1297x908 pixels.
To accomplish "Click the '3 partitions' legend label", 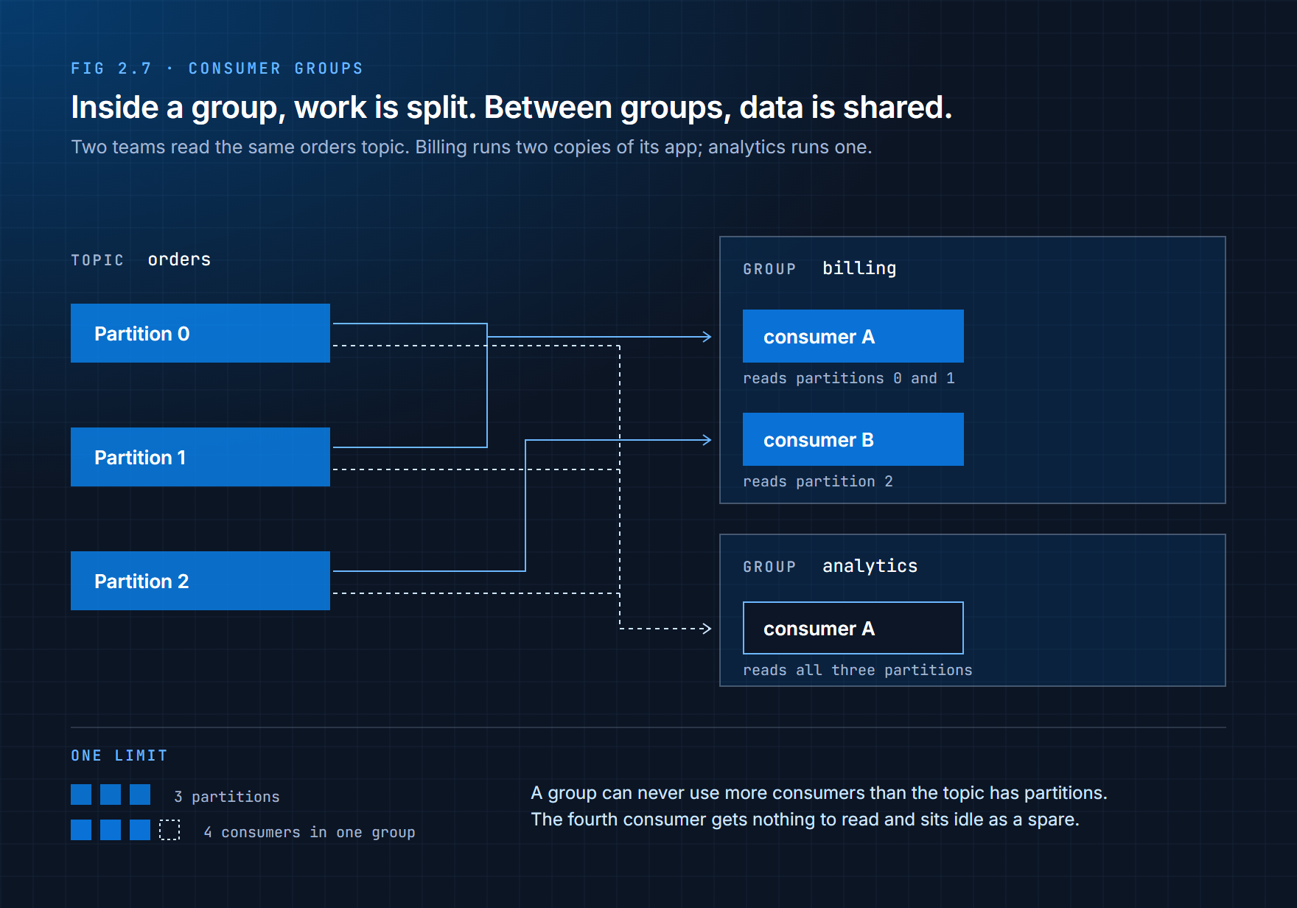I will (227, 797).
